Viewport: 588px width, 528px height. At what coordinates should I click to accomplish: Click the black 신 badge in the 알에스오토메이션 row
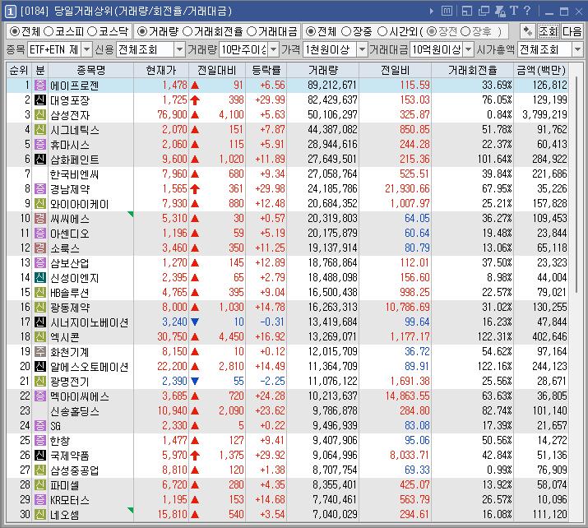[40, 366]
